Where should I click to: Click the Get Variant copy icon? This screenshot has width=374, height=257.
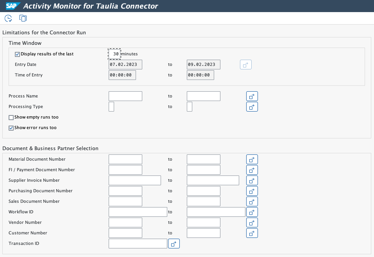[23, 18]
